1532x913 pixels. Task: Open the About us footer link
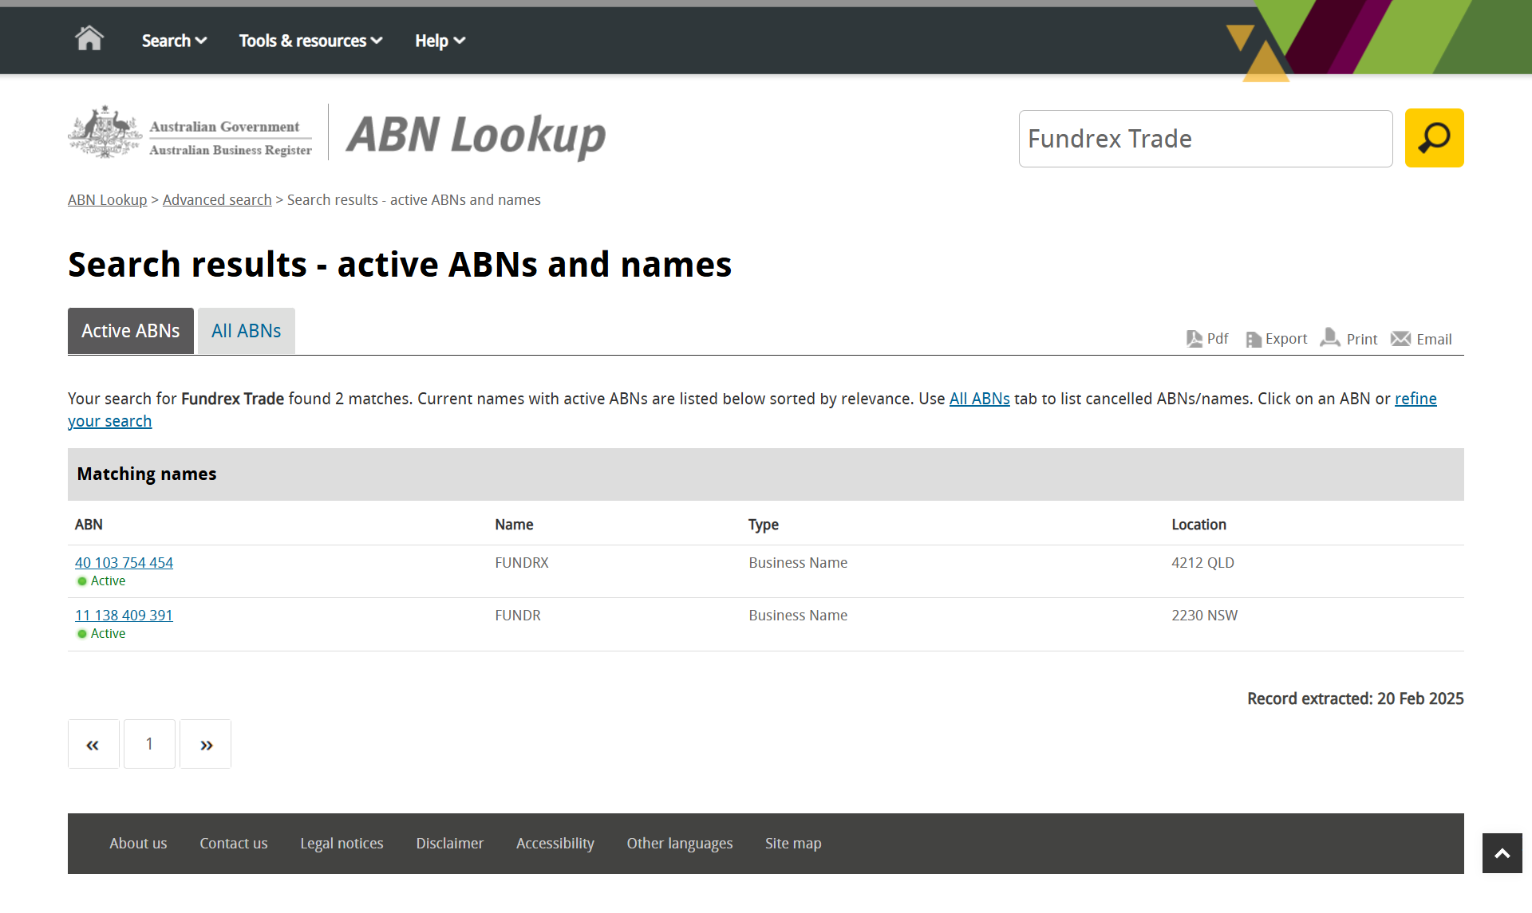tap(138, 844)
